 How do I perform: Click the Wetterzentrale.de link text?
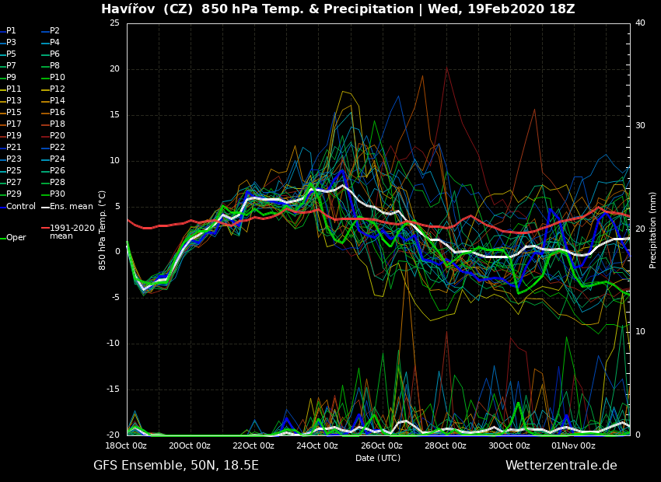point(561,466)
